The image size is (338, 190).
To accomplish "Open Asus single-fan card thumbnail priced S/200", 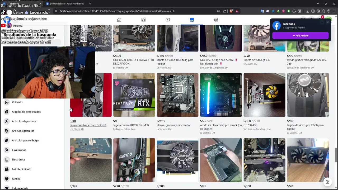I will pyautogui.click(x=177, y=160).
